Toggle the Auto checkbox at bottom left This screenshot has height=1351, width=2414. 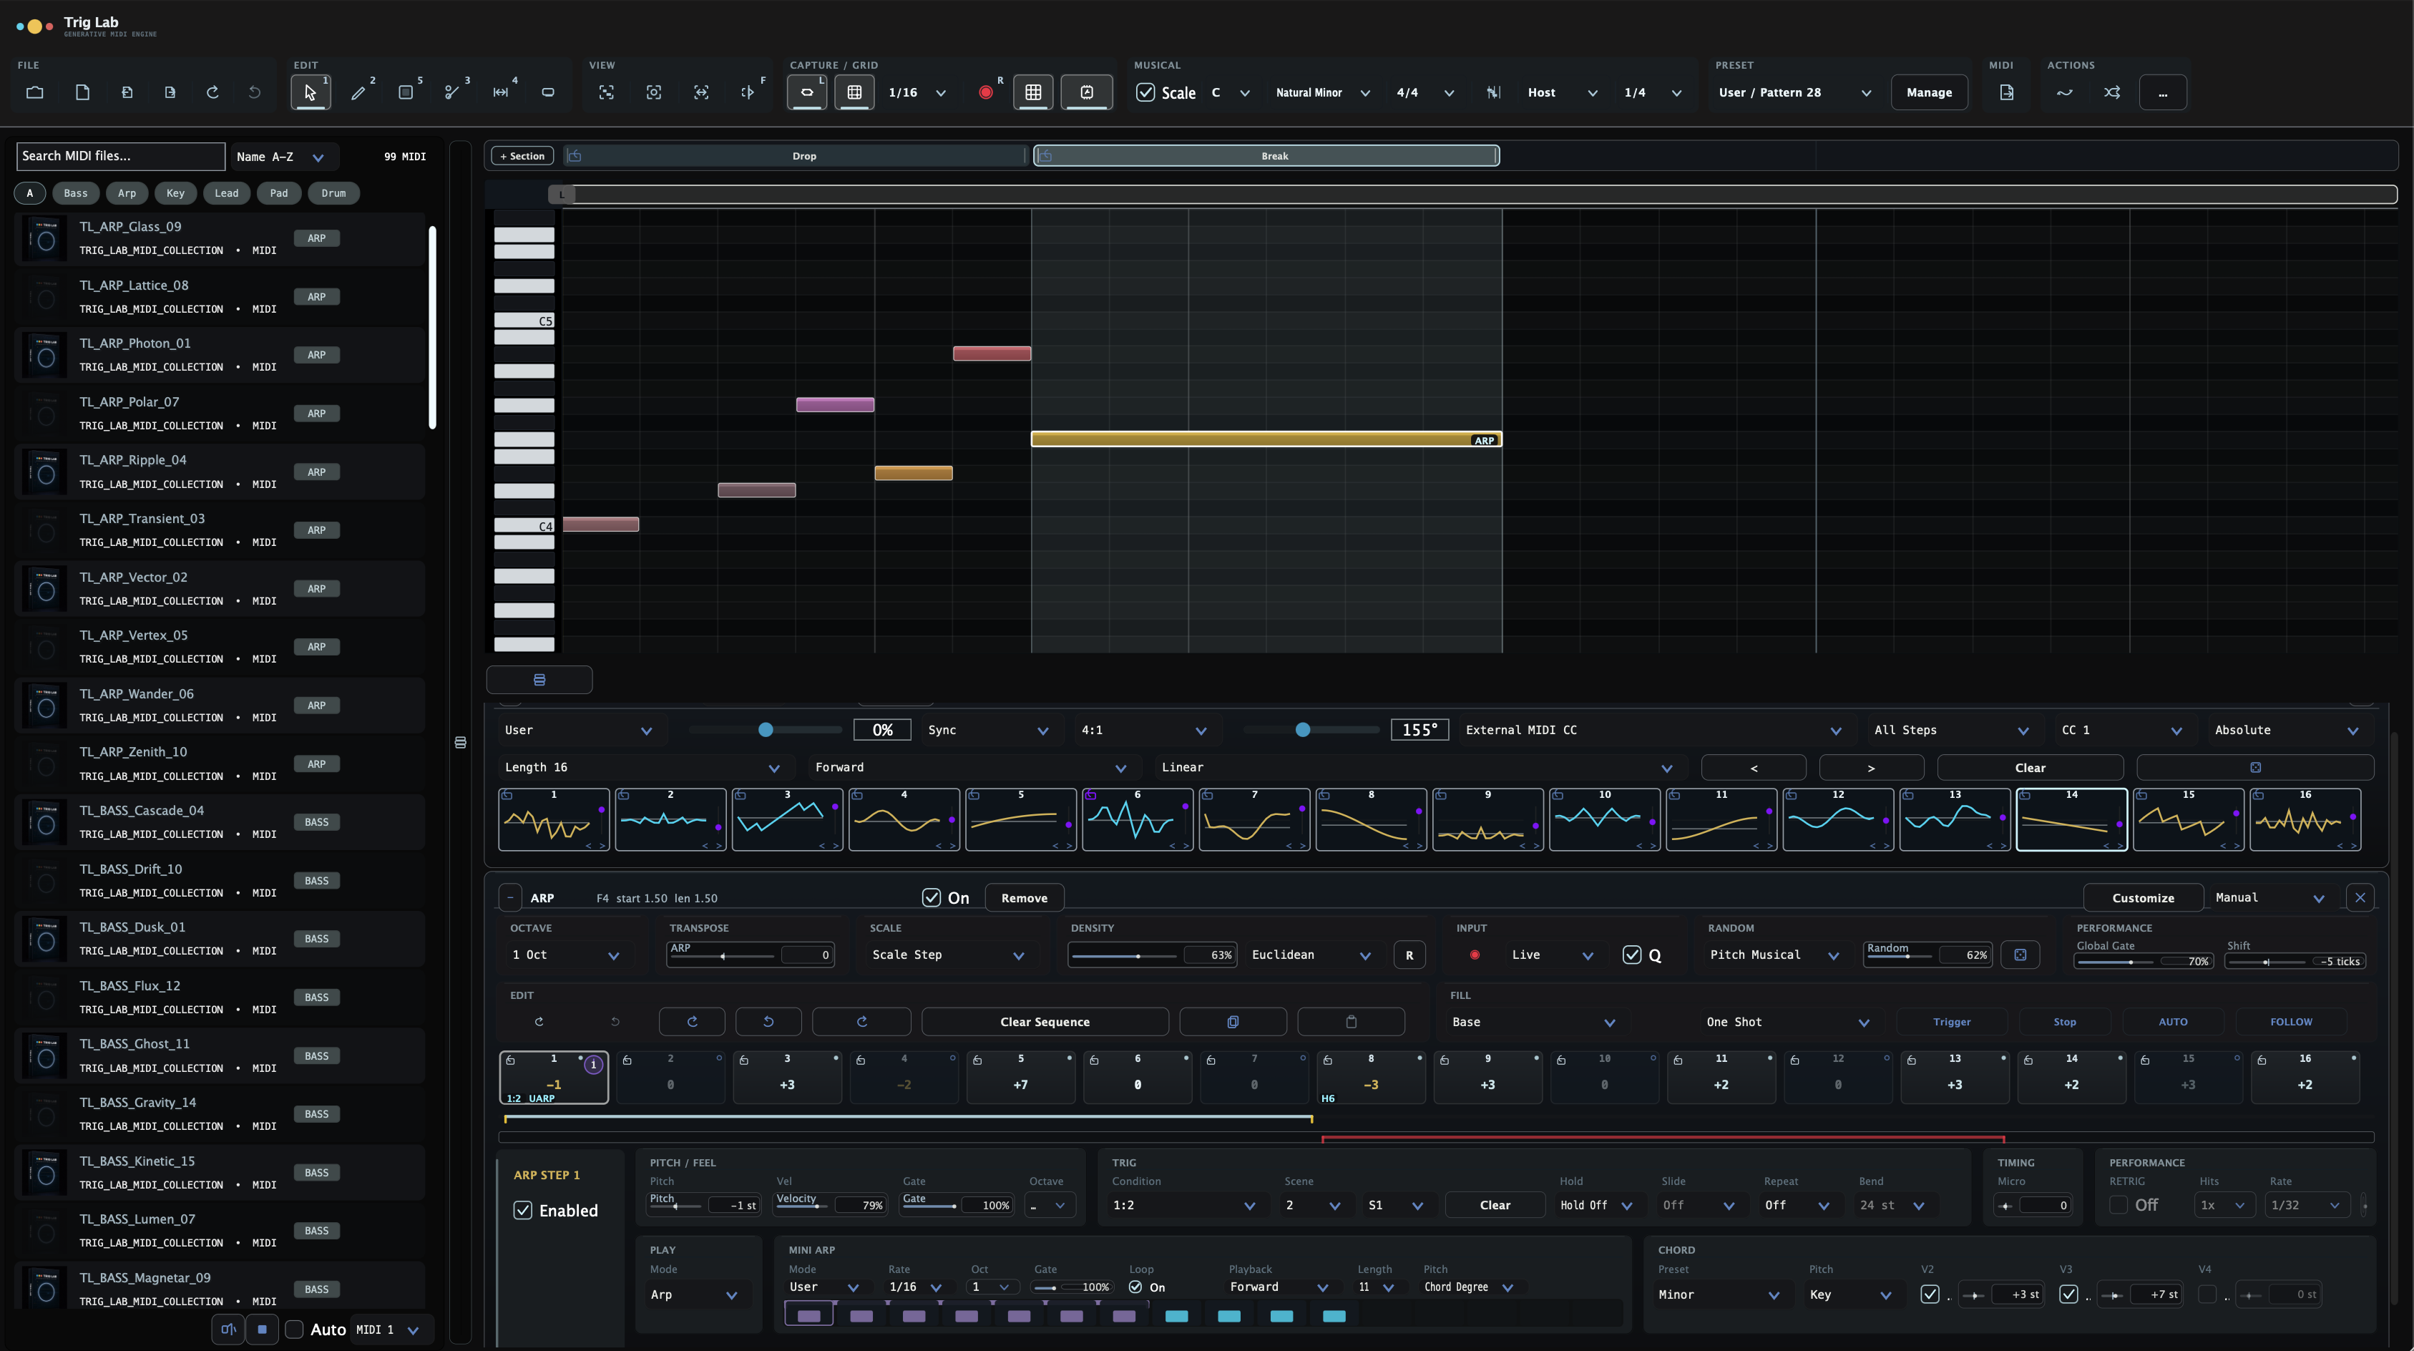pyautogui.click(x=293, y=1329)
